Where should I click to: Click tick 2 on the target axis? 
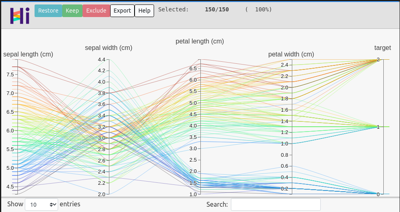pyautogui.click(x=378, y=60)
